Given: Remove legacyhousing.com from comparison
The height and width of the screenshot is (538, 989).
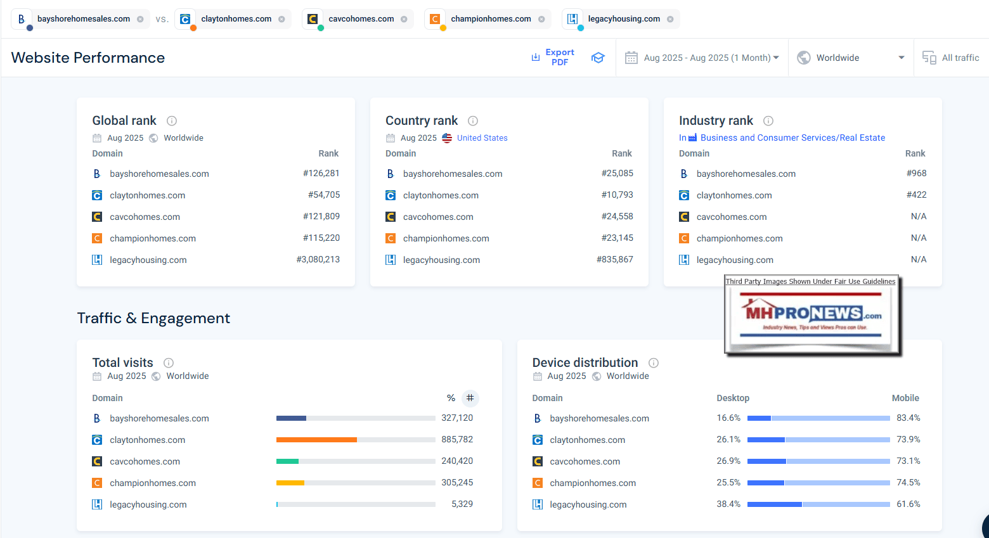Looking at the screenshot, I should (670, 19).
